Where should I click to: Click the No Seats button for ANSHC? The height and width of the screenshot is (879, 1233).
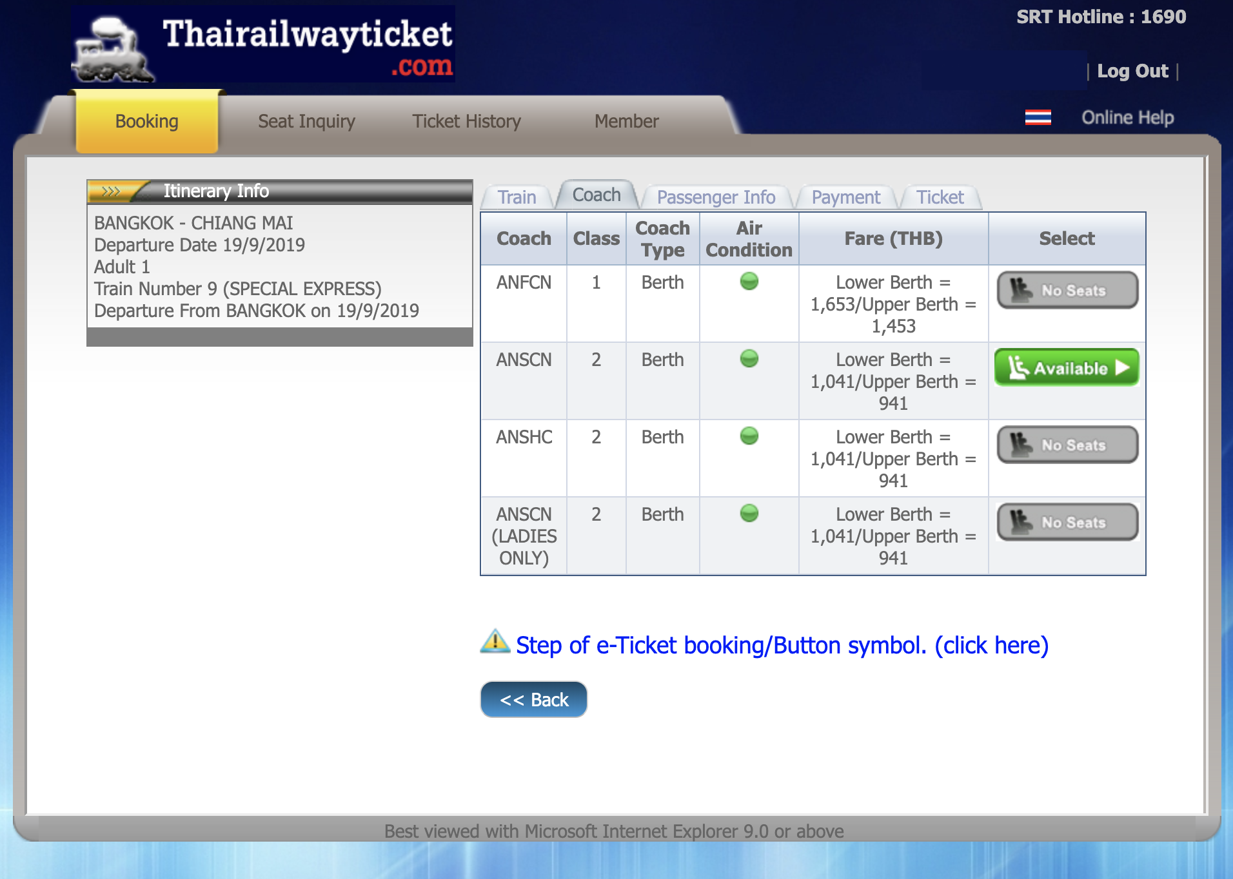click(x=1067, y=445)
